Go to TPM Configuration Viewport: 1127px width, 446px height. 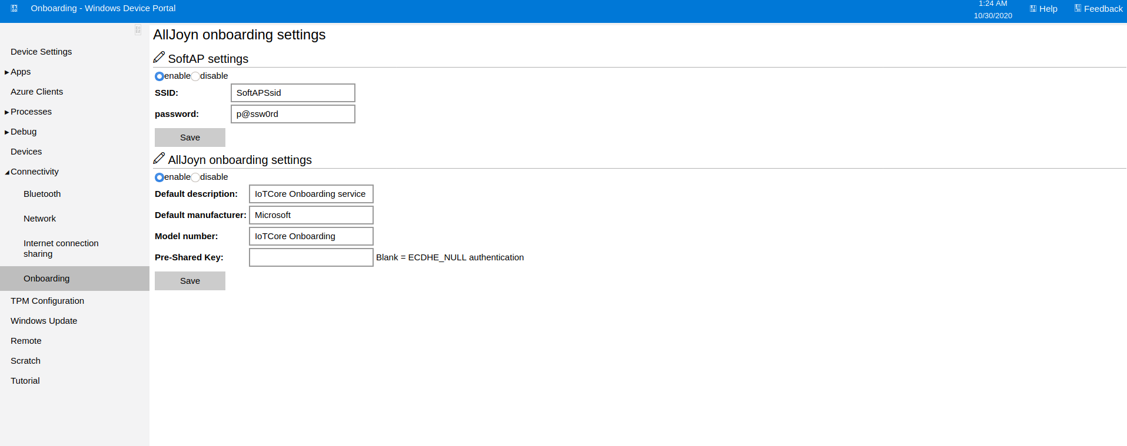(47, 301)
